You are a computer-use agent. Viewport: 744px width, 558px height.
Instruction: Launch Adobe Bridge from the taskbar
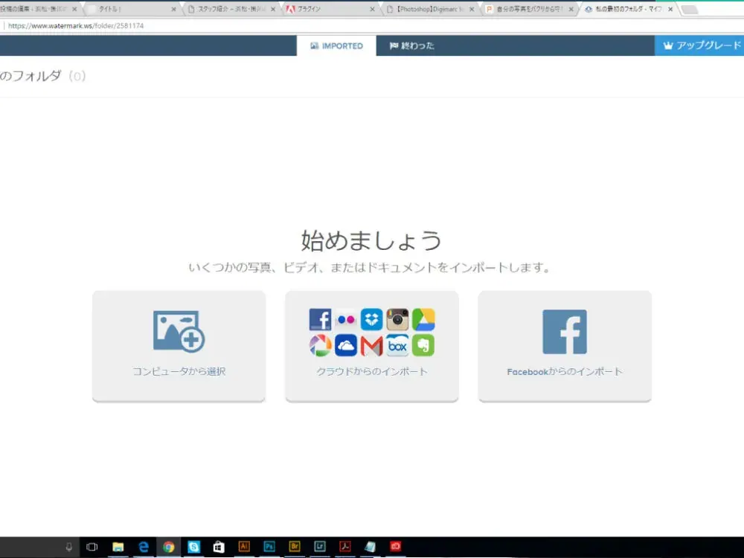294,547
